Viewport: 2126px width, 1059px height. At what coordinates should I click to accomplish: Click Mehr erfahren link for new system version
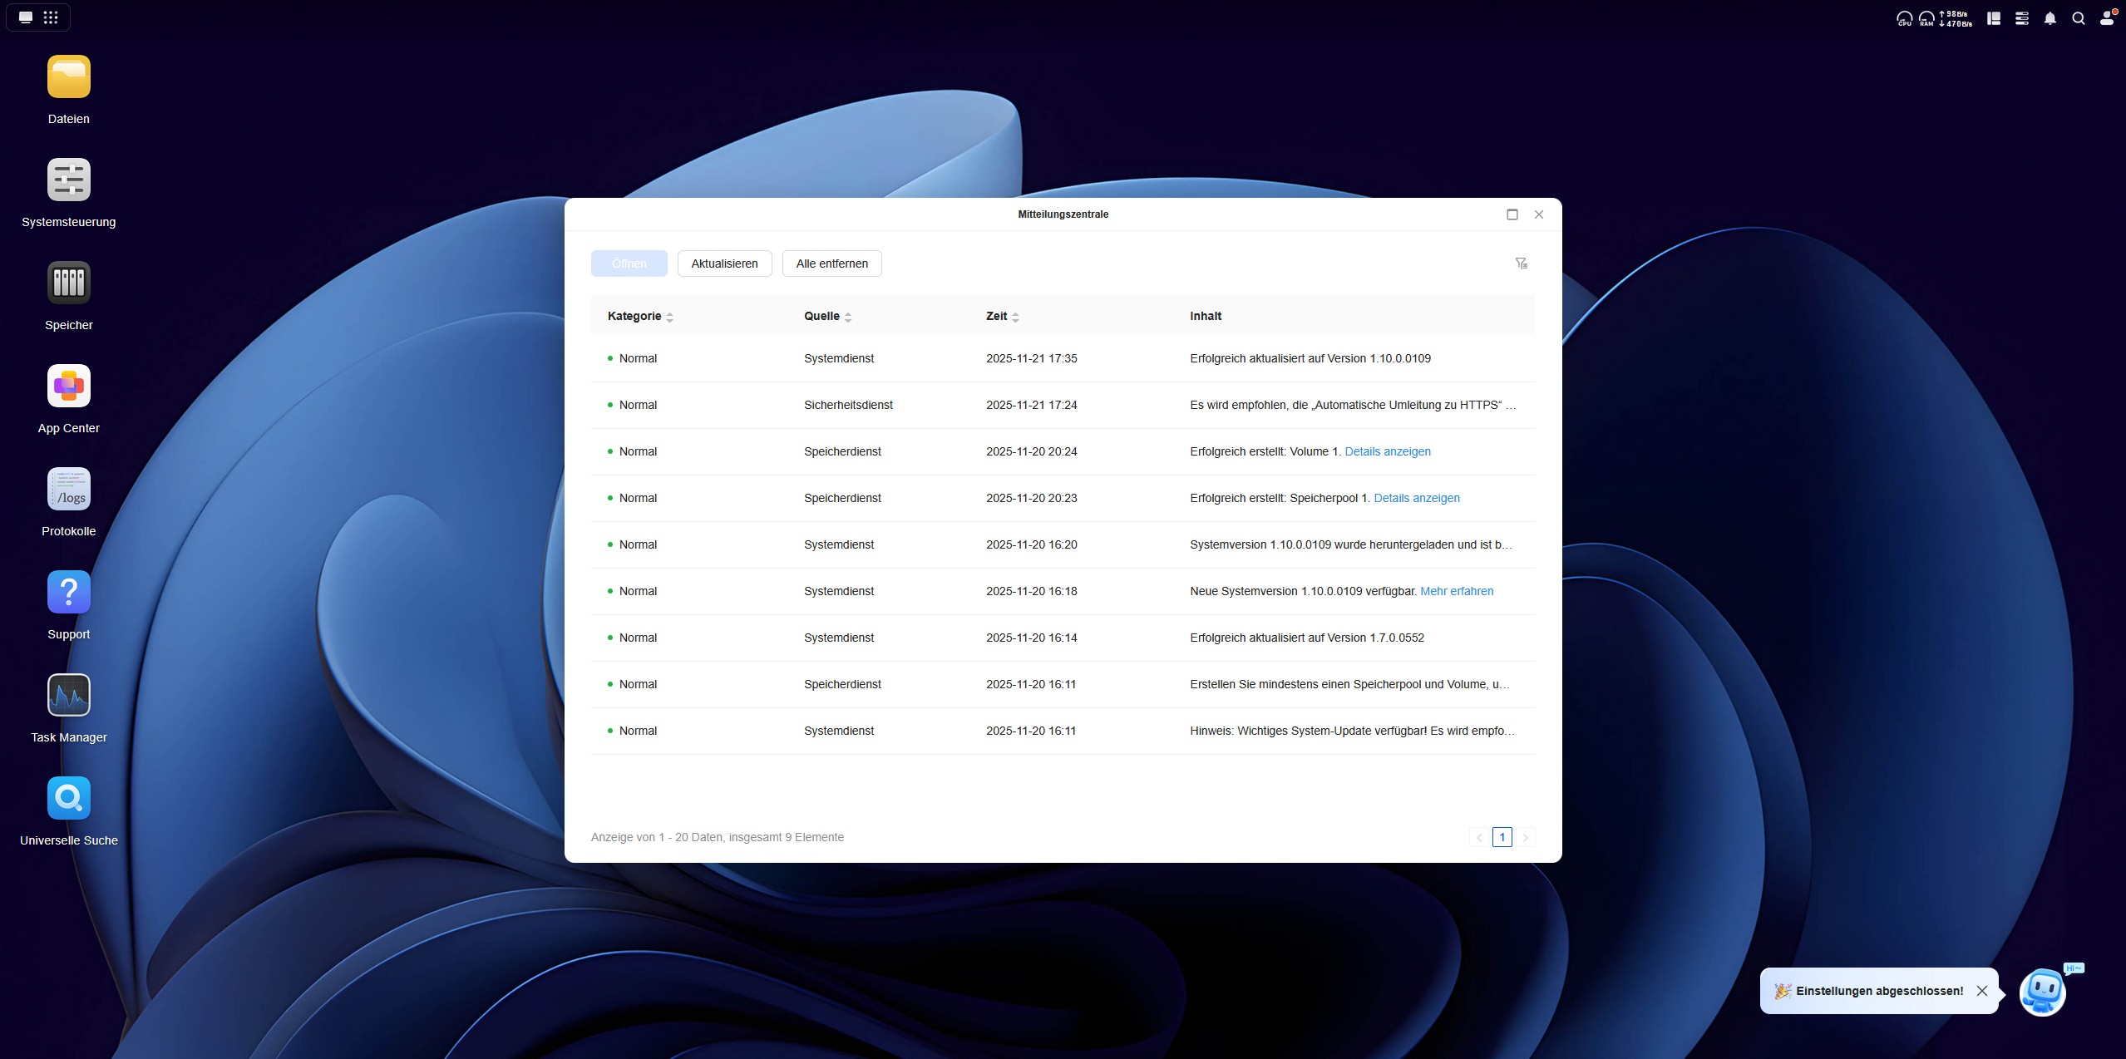pos(1456,591)
